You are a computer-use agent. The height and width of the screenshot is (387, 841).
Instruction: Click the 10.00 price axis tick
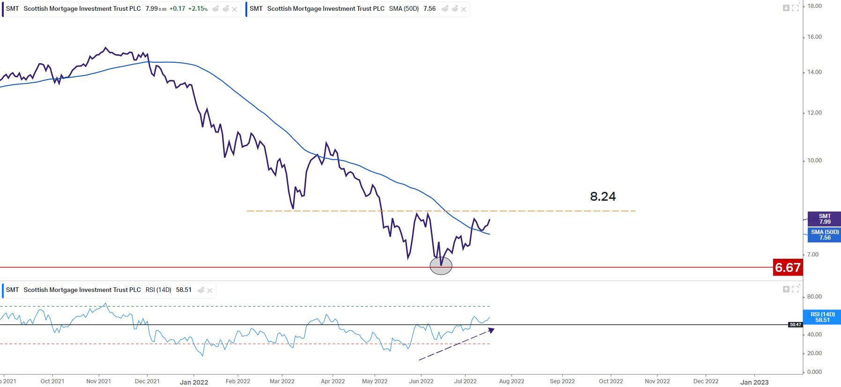pos(814,161)
